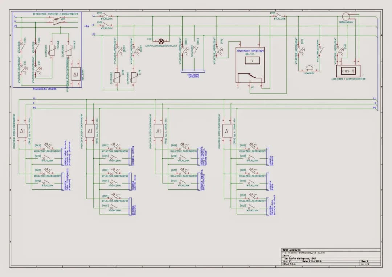Screen dimensions: 392x277
Task: Select the KLASA_B surge protector on the left
Action: click(52, 50)
